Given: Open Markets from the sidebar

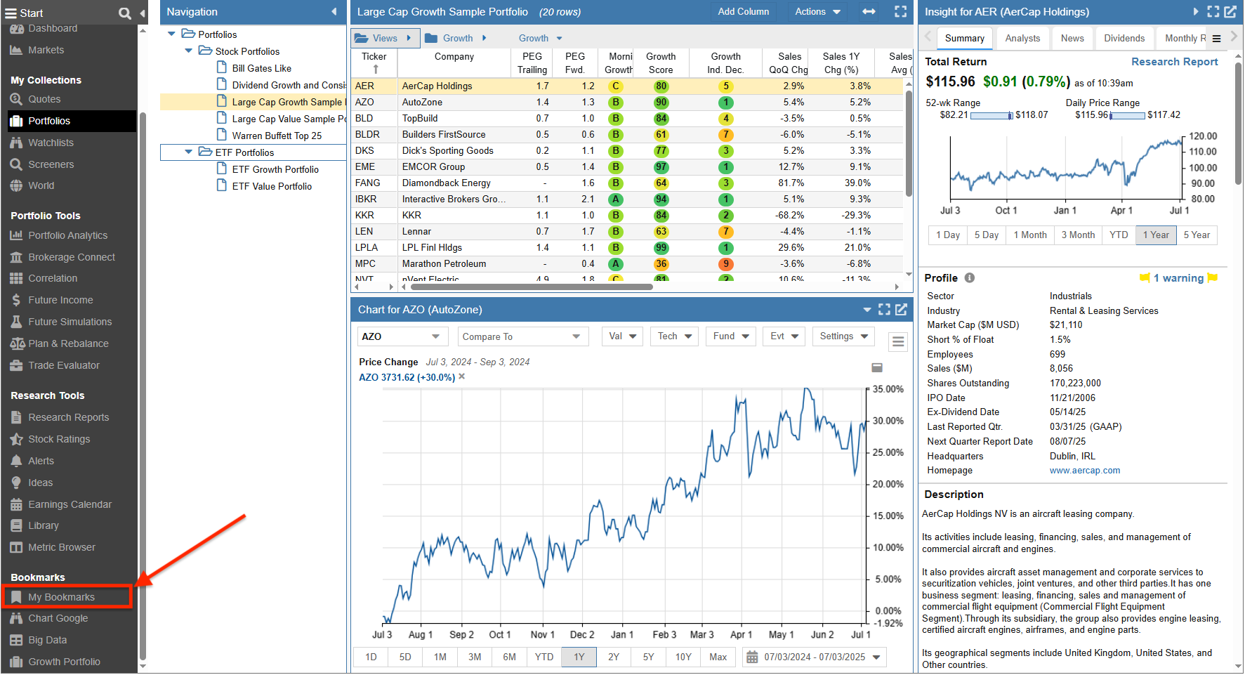Looking at the screenshot, I should coord(46,50).
